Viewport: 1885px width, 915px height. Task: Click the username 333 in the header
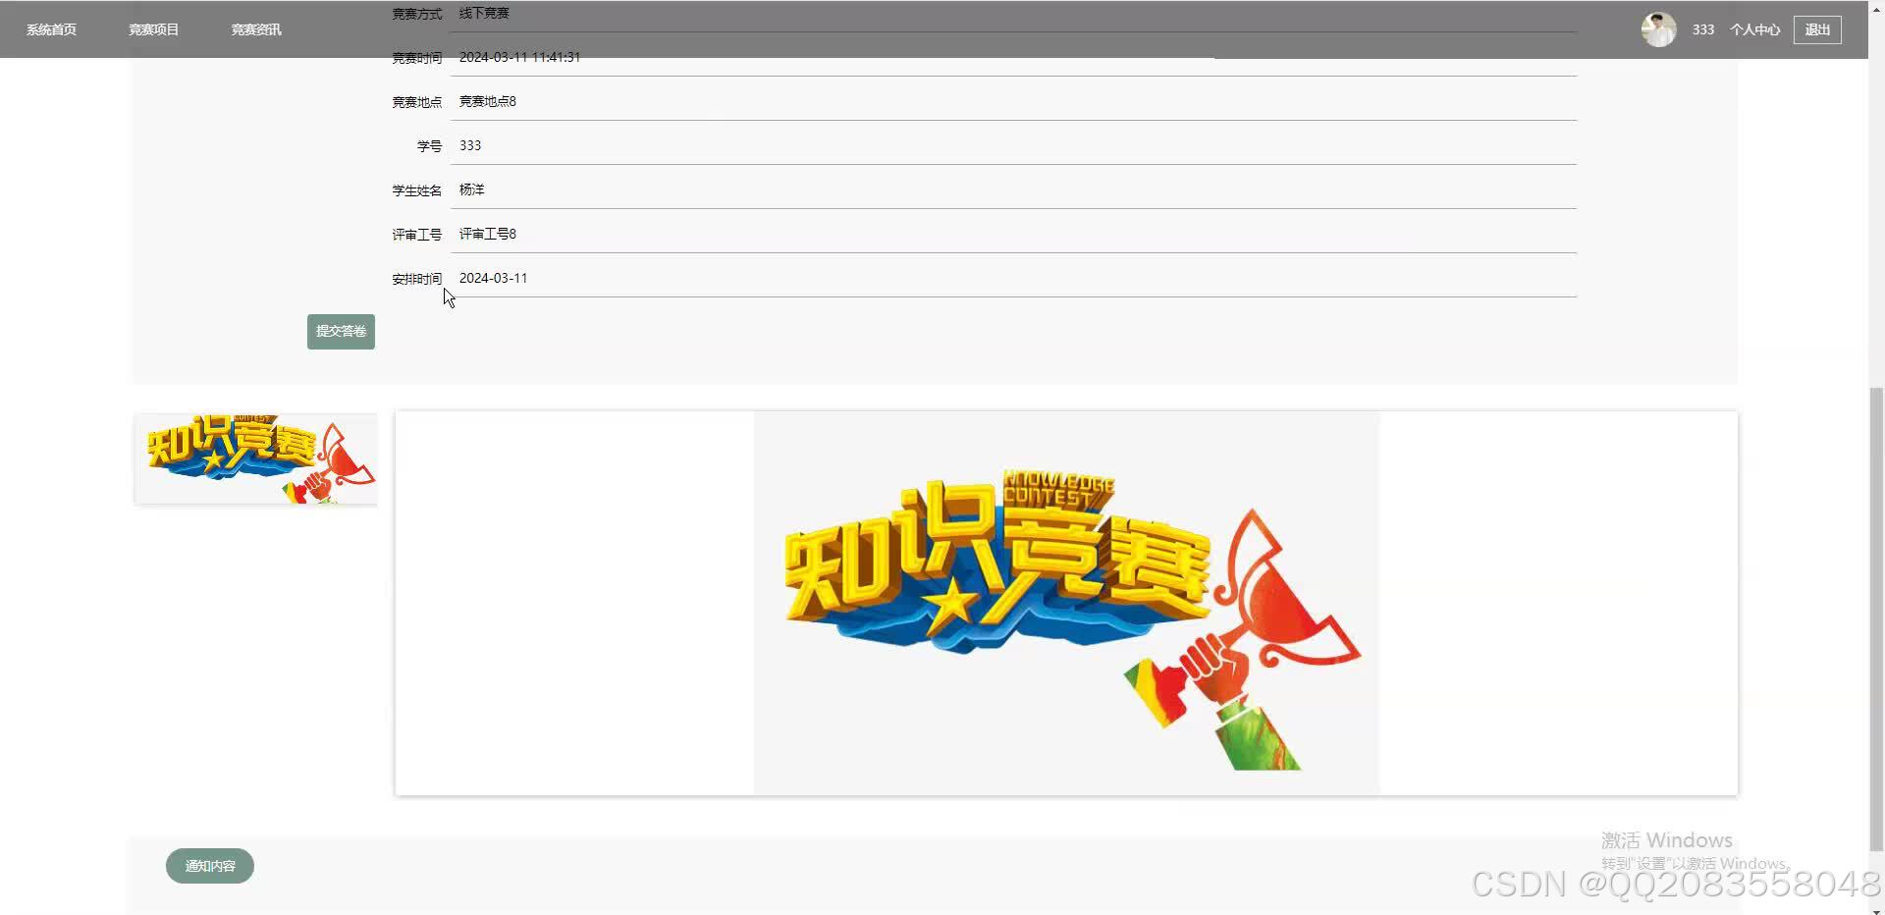click(1703, 29)
